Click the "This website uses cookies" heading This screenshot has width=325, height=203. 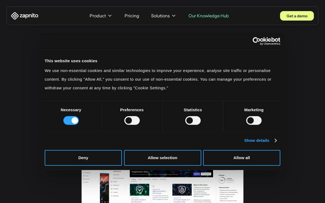(x=71, y=61)
